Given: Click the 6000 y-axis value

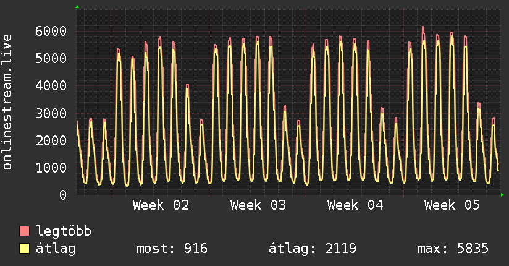Looking at the screenshot, I should coord(51,31).
